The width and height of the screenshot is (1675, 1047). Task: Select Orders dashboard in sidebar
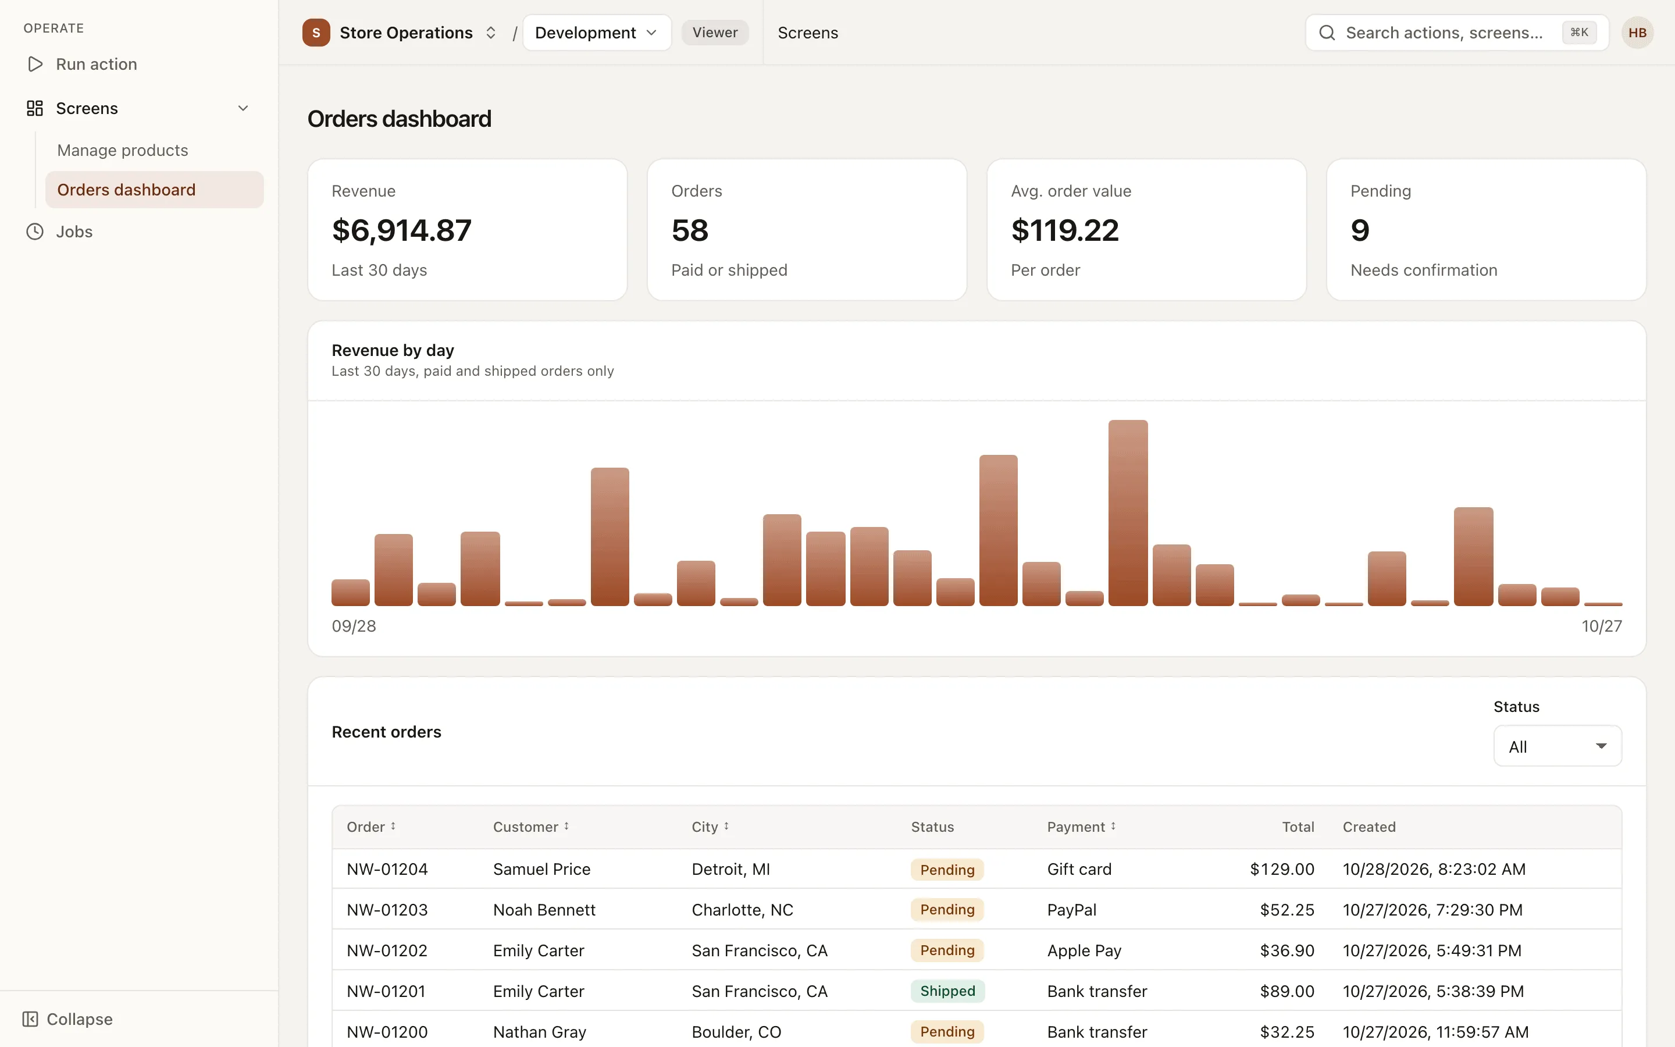tap(154, 190)
